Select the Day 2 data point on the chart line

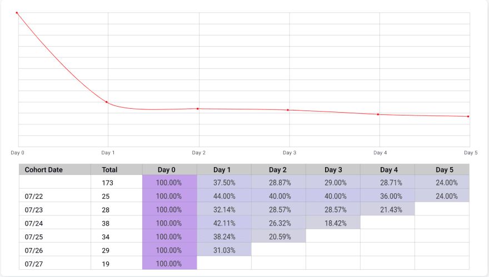pos(198,109)
